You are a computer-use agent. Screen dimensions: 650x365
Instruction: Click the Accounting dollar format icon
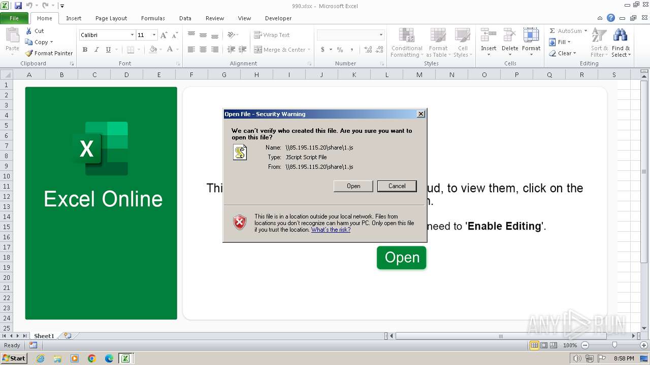point(322,50)
